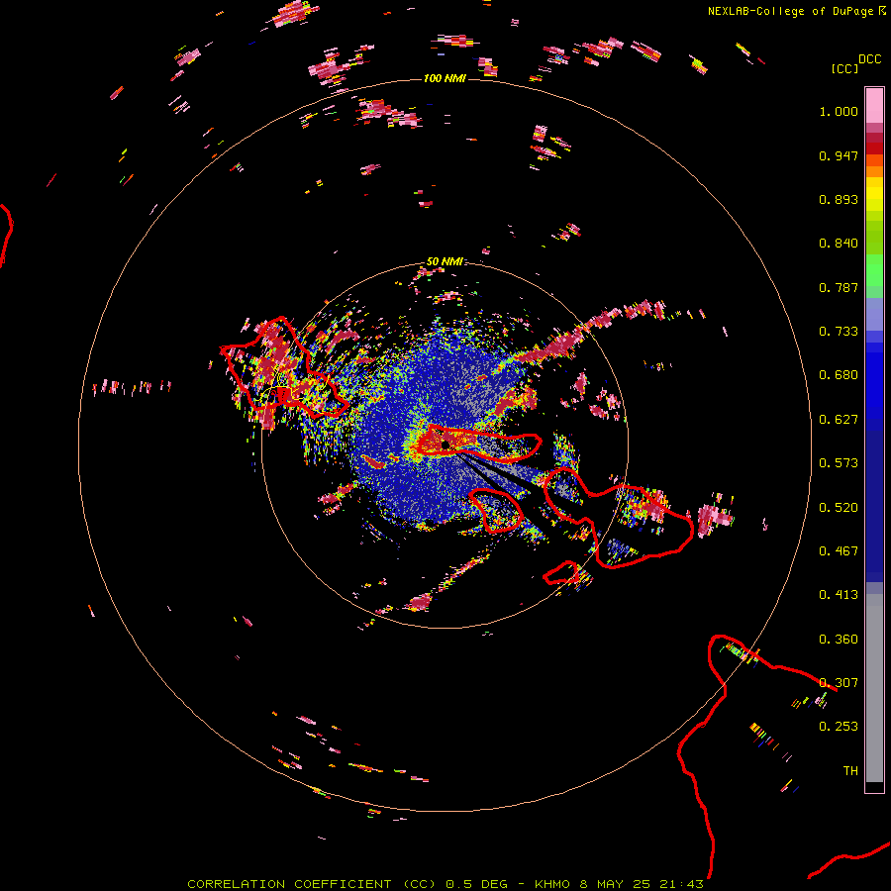Click the 0.520 scale value

[x=839, y=508]
